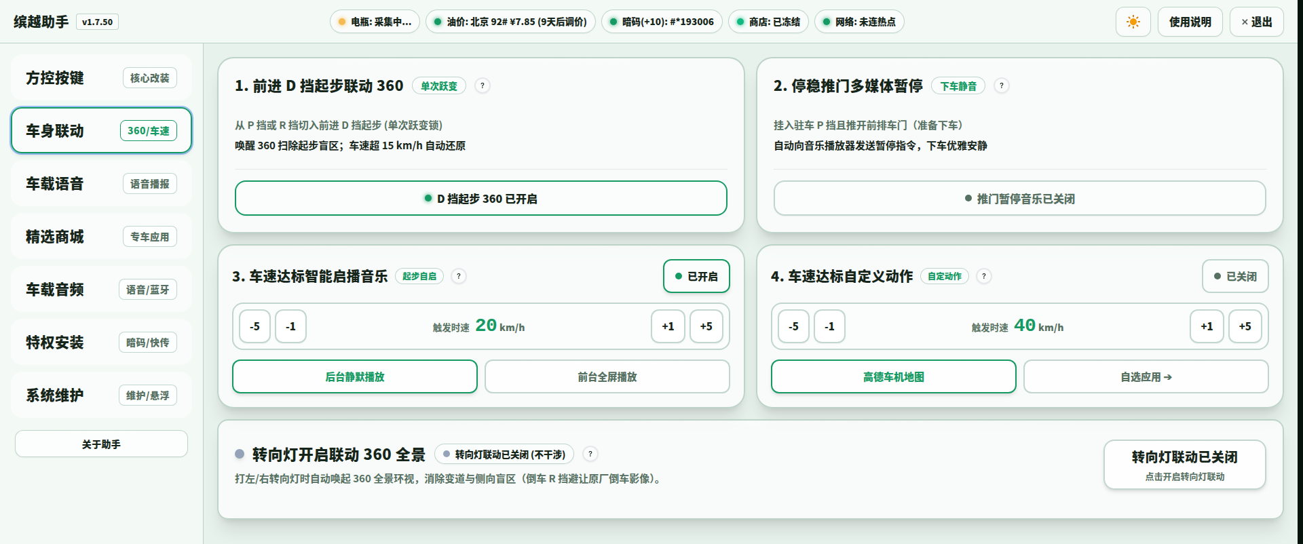Increase custom action speed by 5
1303x544 pixels.
[x=1245, y=326]
